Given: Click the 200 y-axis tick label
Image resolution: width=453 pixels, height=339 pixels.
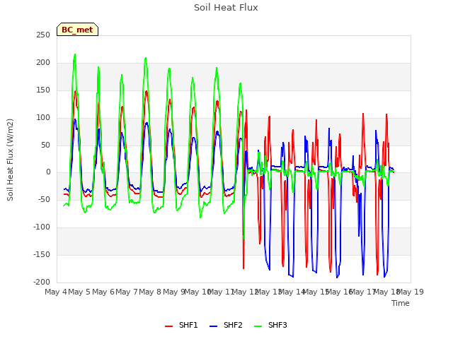Looking at the screenshot, I should click(x=43, y=63).
